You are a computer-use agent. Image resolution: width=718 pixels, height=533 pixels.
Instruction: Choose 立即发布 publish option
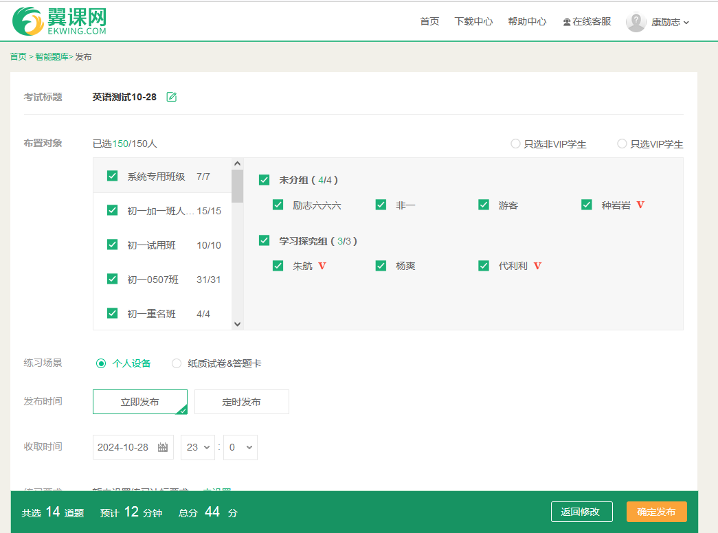point(140,402)
